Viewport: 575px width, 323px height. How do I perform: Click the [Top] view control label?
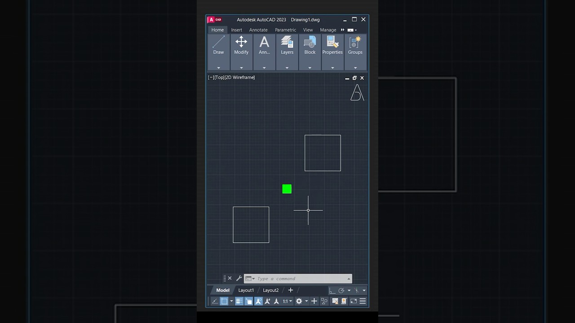point(219,78)
